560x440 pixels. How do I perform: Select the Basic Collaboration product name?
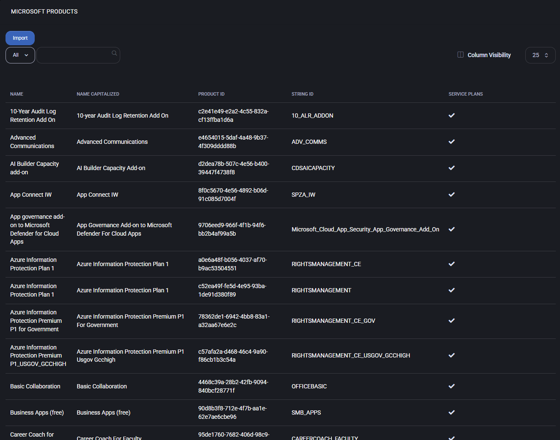(35, 386)
